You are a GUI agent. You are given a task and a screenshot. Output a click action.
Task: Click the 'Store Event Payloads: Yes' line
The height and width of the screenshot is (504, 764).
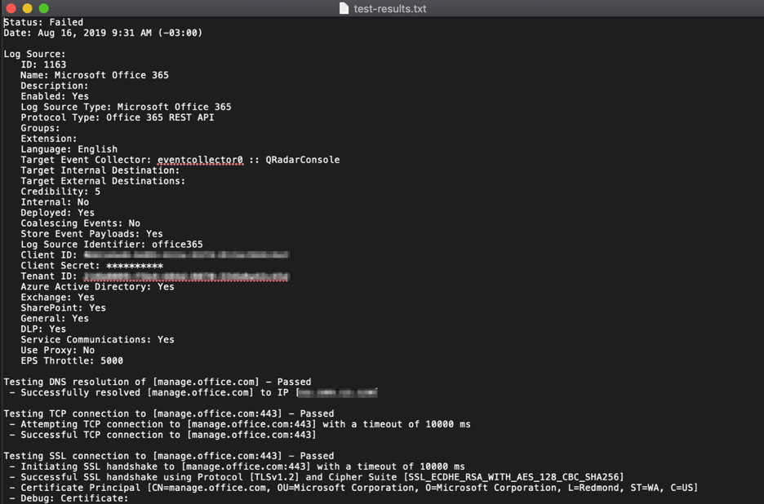click(x=91, y=234)
